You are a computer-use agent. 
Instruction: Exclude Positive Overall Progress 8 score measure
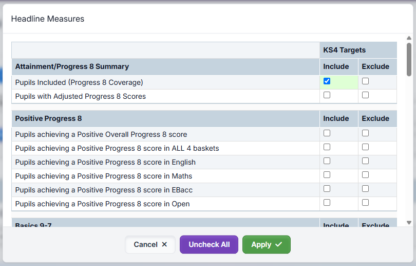[x=365, y=133]
